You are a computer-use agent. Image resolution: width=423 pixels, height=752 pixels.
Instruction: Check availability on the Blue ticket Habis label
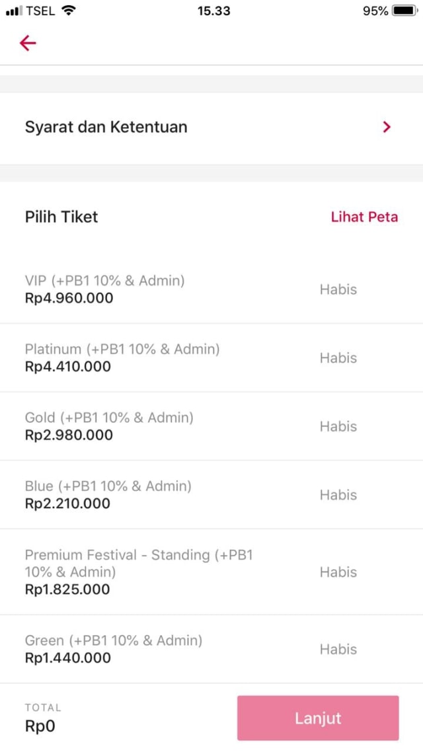[x=338, y=494]
